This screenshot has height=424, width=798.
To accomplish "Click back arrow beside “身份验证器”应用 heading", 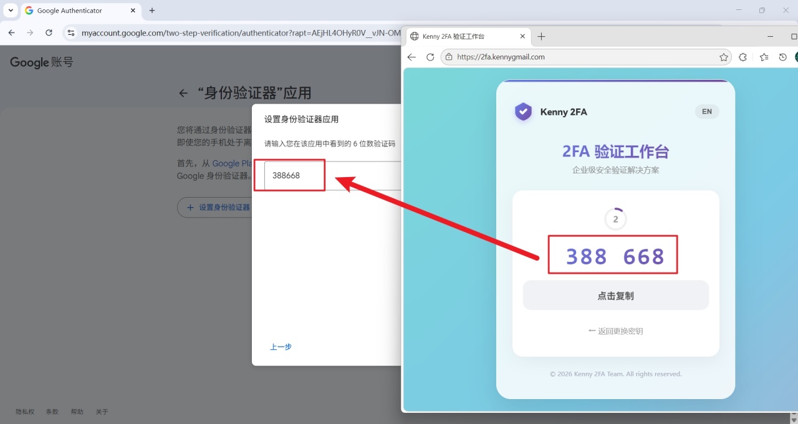I will point(183,94).
